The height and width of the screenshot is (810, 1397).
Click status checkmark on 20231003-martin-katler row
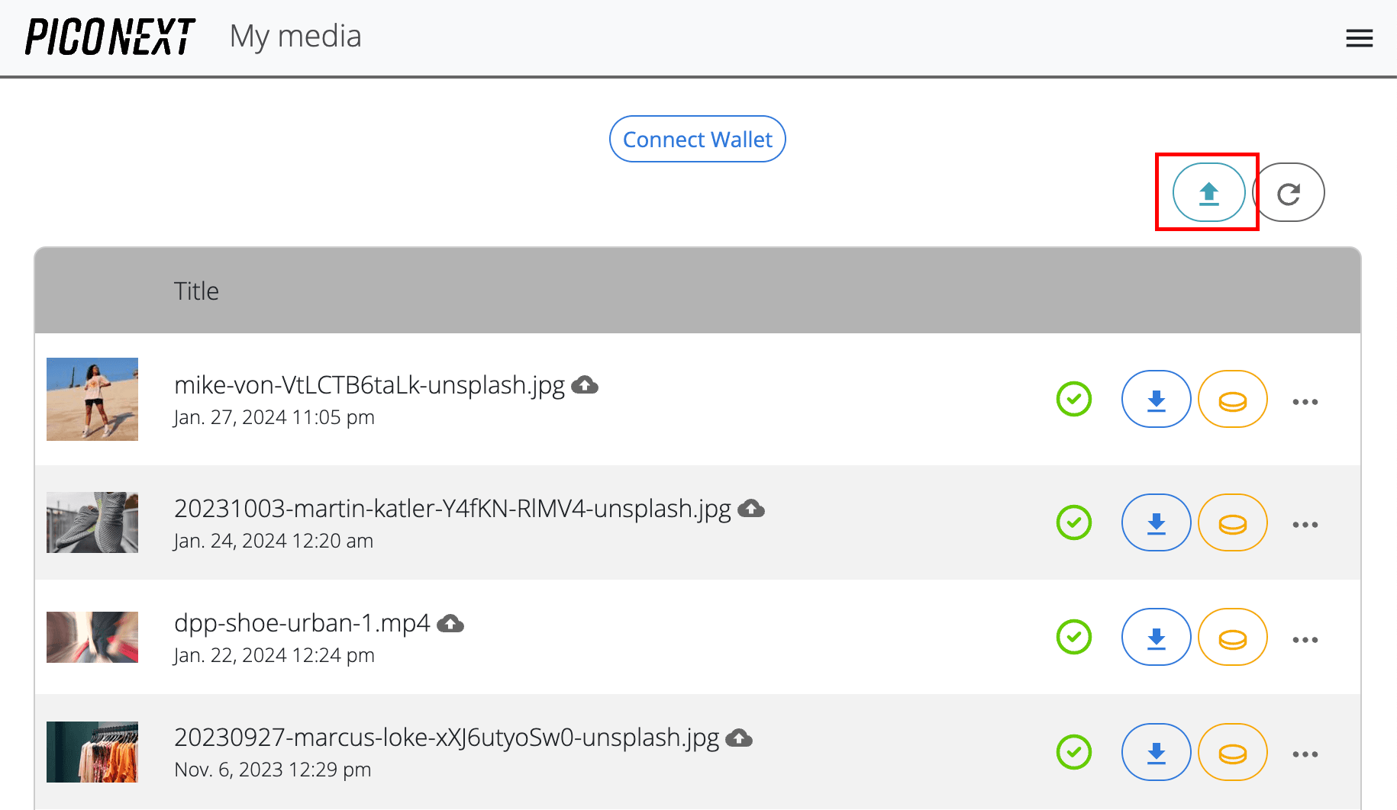pyautogui.click(x=1074, y=522)
